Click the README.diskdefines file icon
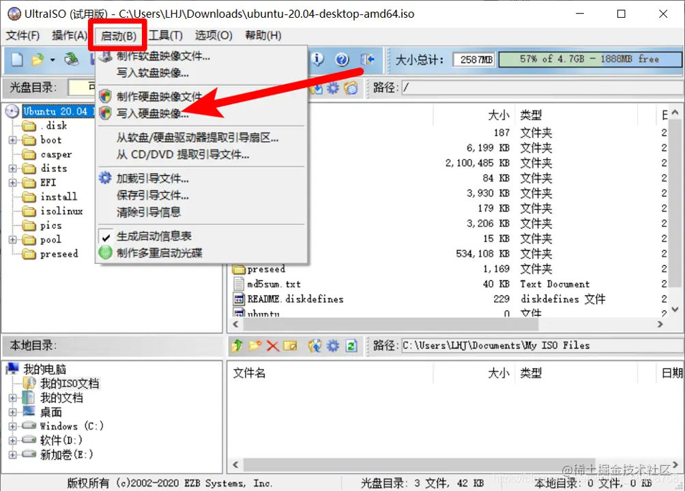Screen dimensions: 685x491 click(x=239, y=299)
